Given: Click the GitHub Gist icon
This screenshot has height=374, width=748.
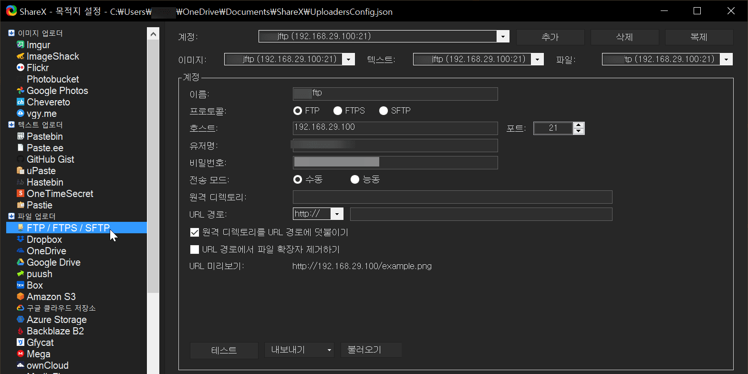Looking at the screenshot, I should tap(21, 159).
